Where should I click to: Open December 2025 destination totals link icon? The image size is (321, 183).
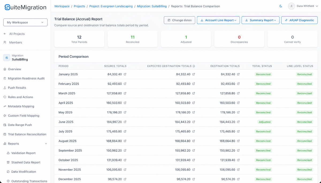[238, 179]
